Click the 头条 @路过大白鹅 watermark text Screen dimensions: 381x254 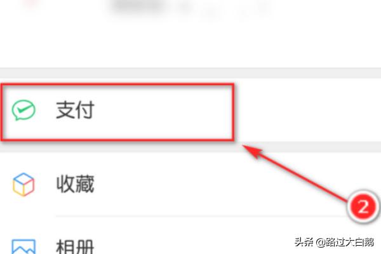(334, 243)
